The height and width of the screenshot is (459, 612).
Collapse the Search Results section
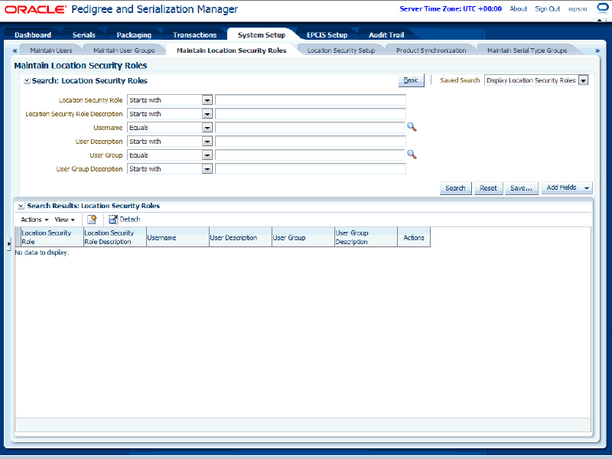click(21, 206)
